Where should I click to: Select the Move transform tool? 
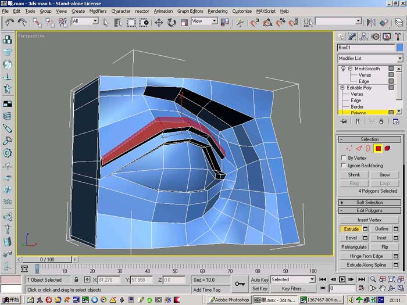click(x=159, y=23)
